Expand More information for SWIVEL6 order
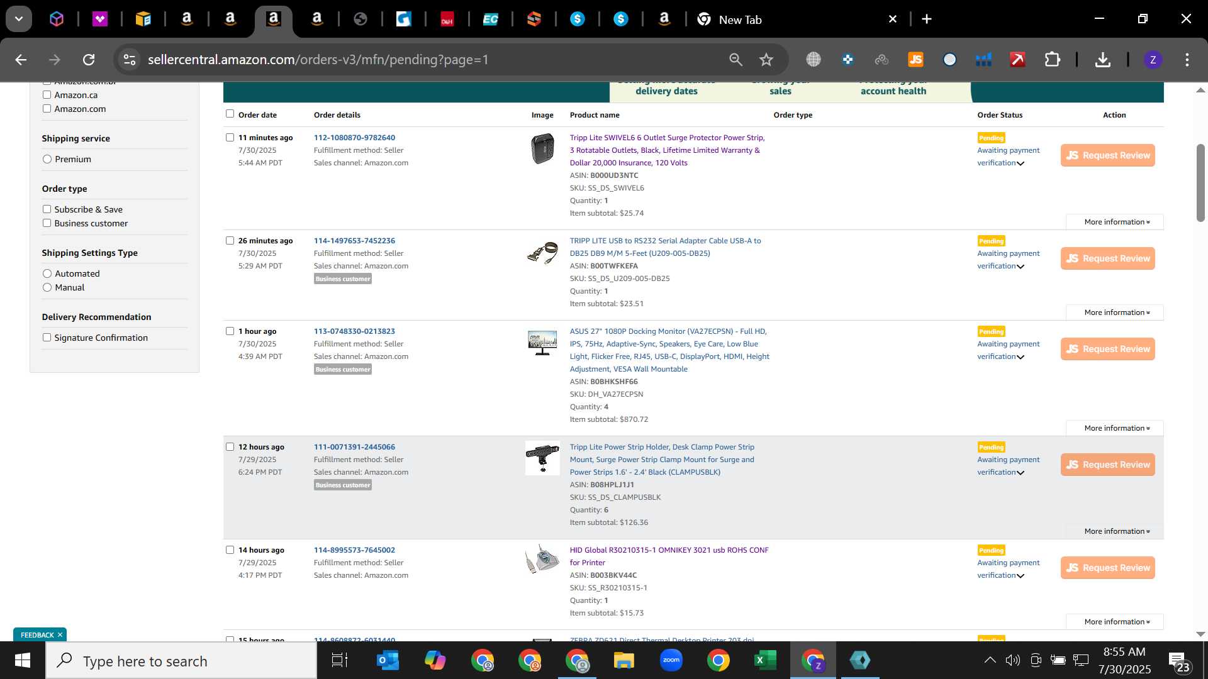Viewport: 1208px width, 679px height. pyautogui.click(x=1116, y=222)
